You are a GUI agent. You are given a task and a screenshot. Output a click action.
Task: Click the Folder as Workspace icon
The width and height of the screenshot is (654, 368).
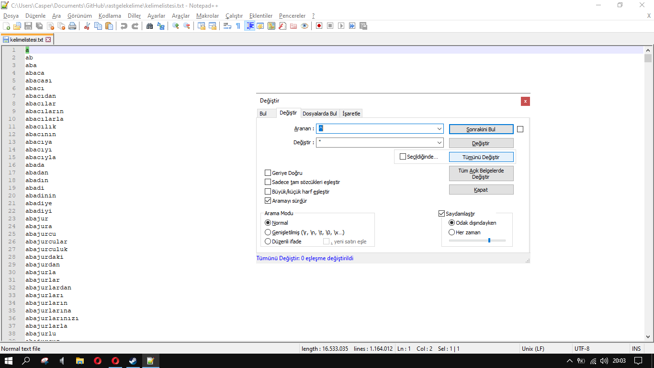pyautogui.click(x=293, y=26)
